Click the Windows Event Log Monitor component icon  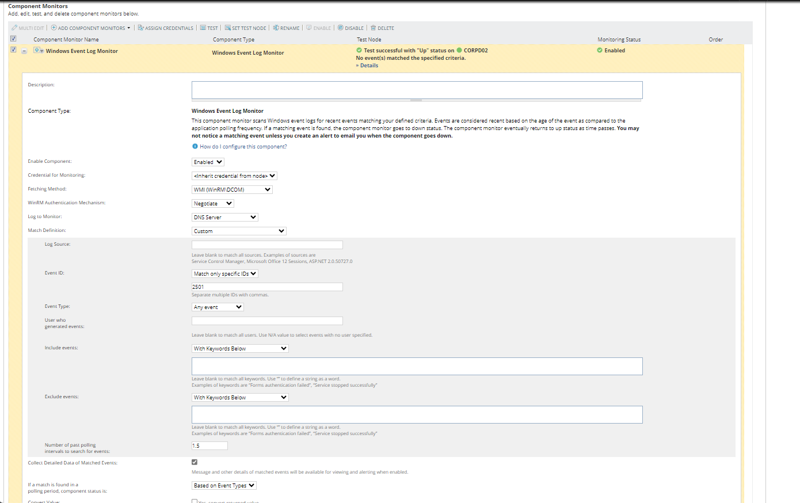tap(37, 51)
